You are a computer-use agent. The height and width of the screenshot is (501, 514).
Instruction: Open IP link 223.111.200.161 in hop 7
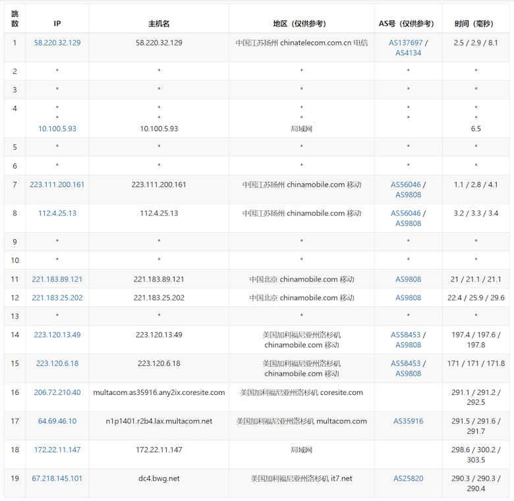pos(57,185)
